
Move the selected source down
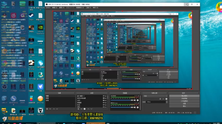92,109
